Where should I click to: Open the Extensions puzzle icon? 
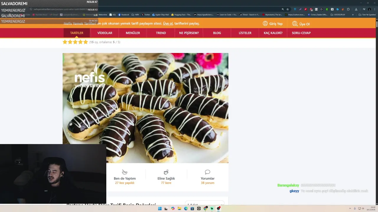tap(348, 9)
